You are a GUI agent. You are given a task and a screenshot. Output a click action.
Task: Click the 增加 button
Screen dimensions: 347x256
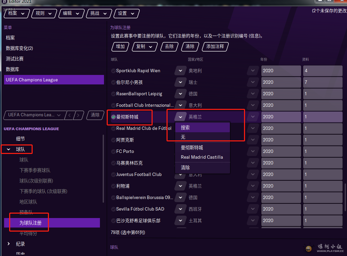[120, 46]
